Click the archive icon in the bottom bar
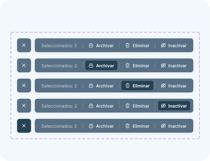The width and height of the screenshot is (210, 161). point(91,126)
